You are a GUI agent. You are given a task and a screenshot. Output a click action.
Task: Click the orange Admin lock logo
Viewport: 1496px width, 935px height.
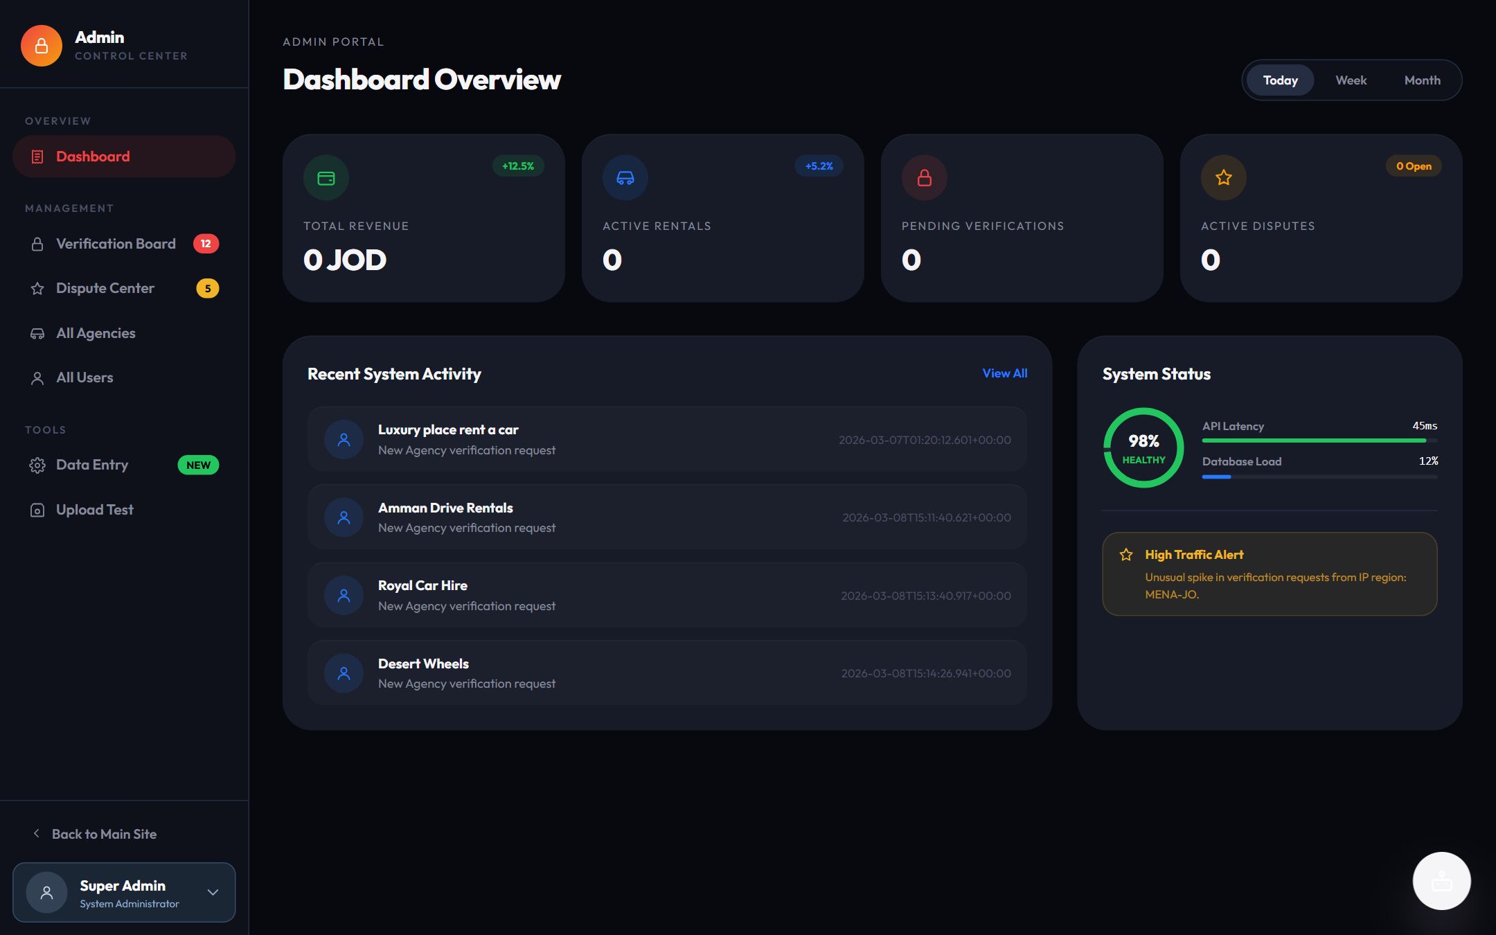[x=42, y=46]
